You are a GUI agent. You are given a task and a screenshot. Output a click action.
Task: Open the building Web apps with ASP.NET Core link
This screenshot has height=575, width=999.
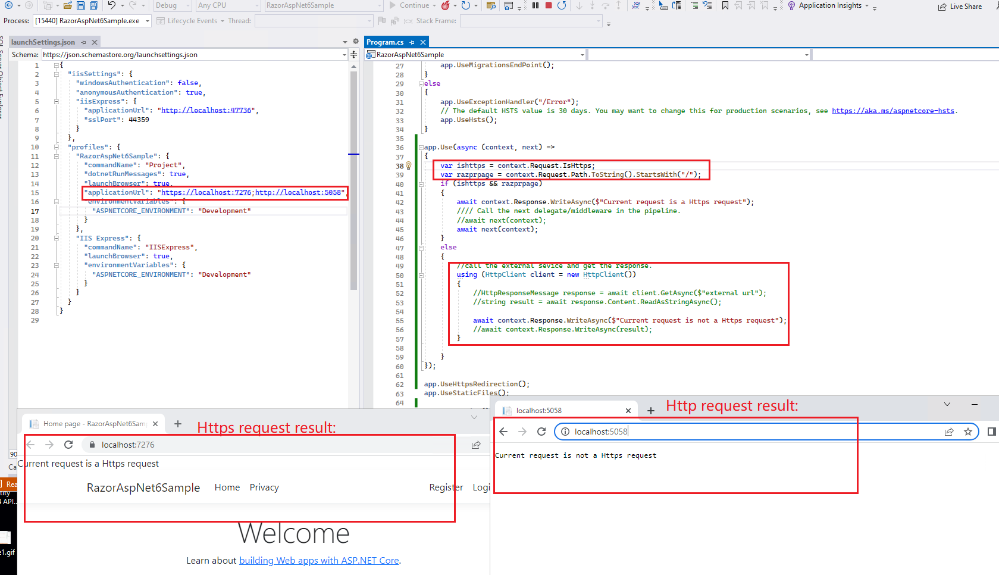pyautogui.click(x=319, y=560)
